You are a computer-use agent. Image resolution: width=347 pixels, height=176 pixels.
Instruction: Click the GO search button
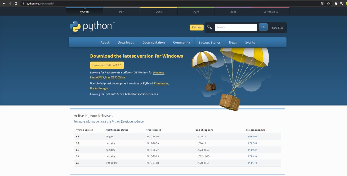[x=263, y=27]
